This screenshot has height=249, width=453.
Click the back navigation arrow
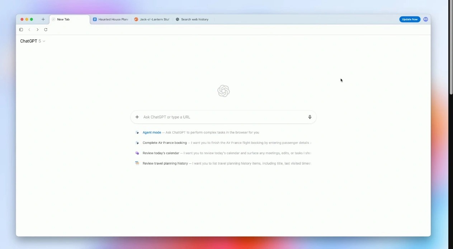tap(29, 30)
